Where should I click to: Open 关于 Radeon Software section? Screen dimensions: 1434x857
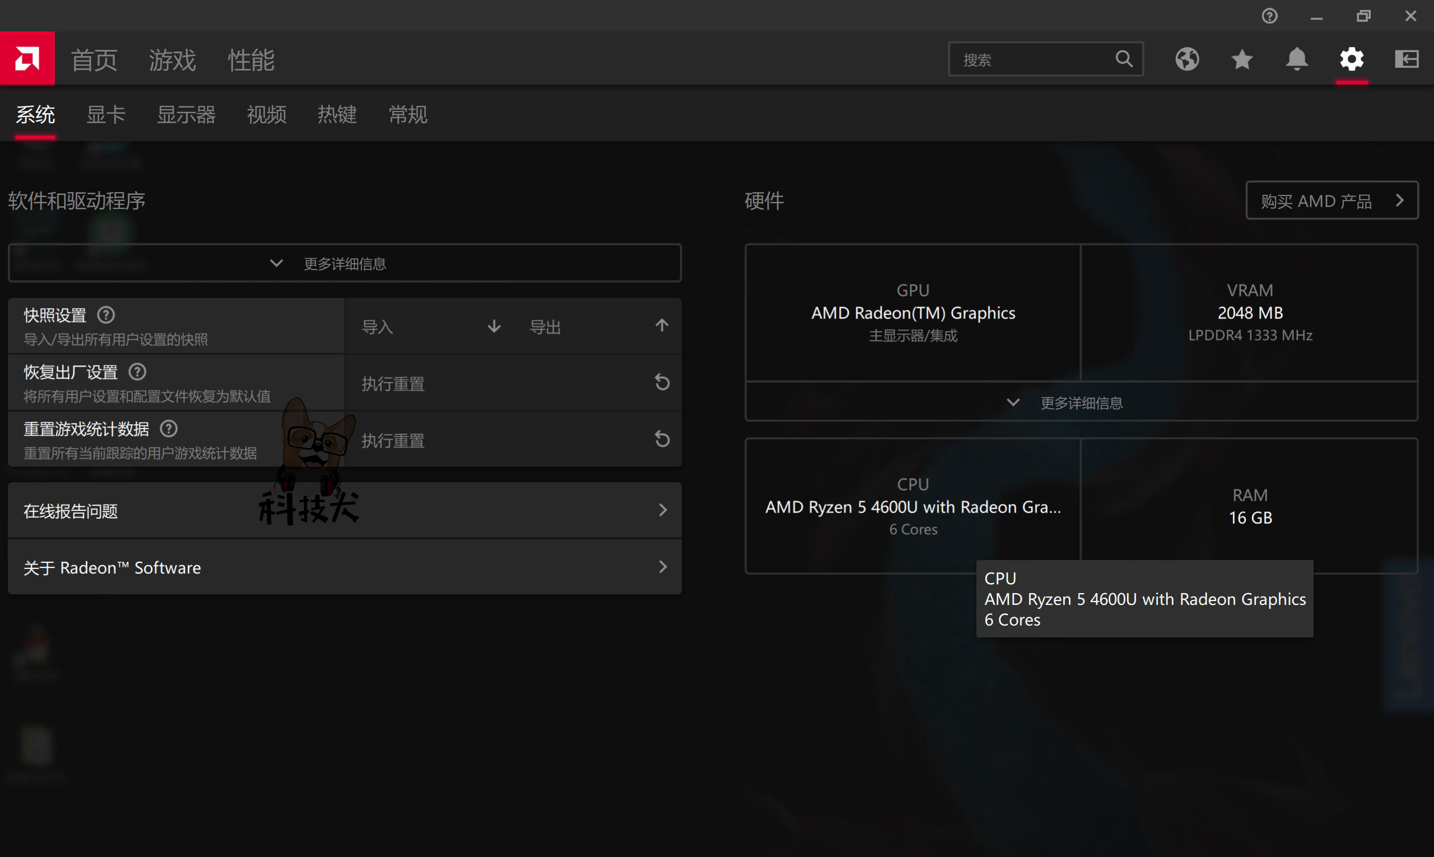click(x=345, y=567)
